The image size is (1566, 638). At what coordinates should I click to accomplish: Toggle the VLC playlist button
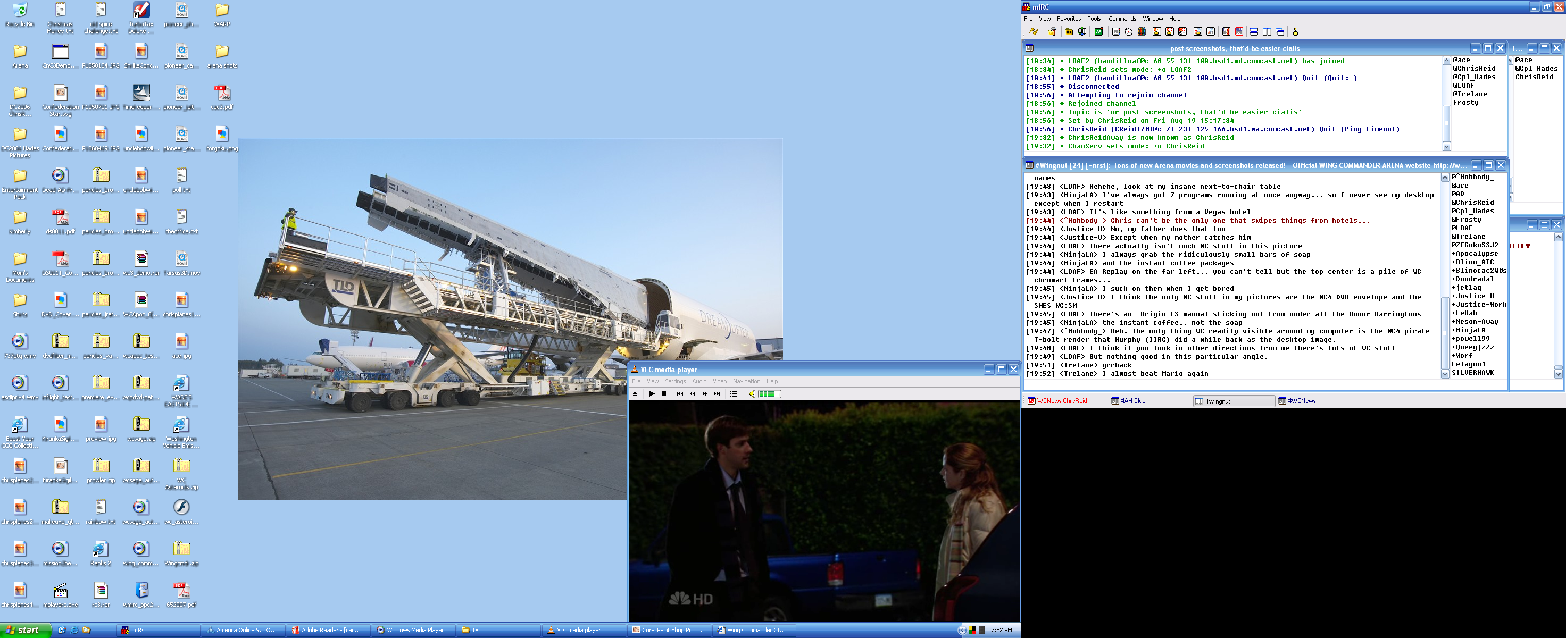[734, 394]
